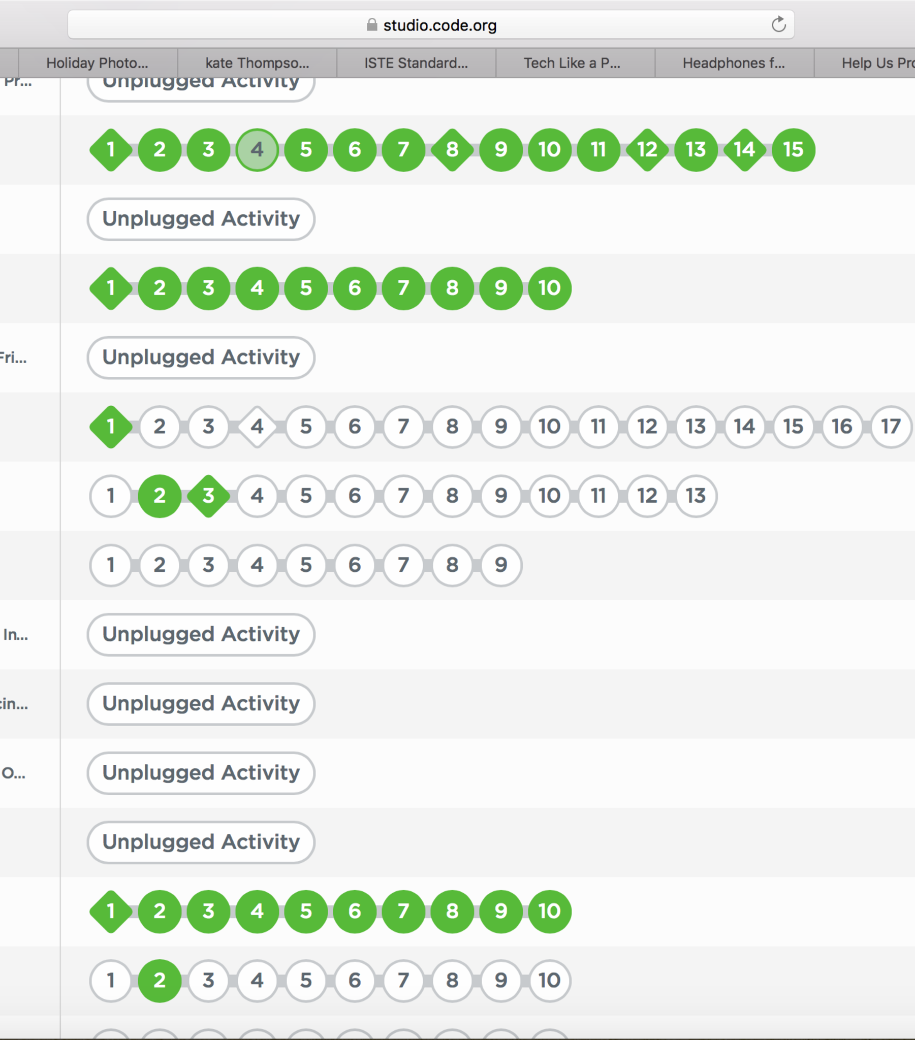This screenshot has width=915, height=1040.
Task: Switch to the ISTE Standard tab
Action: click(416, 63)
